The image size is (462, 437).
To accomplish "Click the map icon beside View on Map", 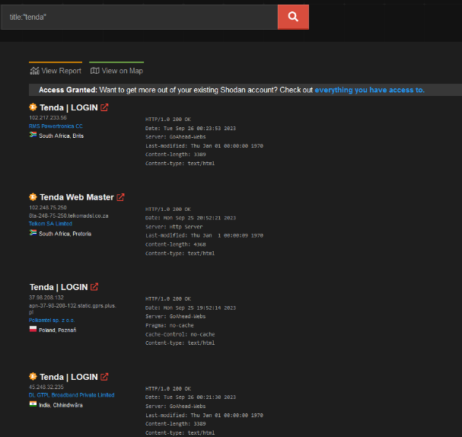I will [94, 71].
